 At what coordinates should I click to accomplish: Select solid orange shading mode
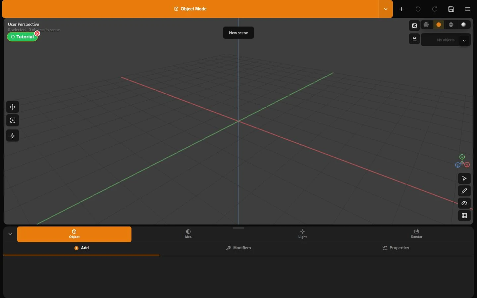pyautogui.click(x=439, y=25)
